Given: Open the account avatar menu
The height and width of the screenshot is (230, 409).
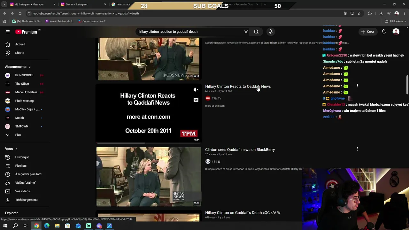Looking at the screenshot, I should 396,32.
